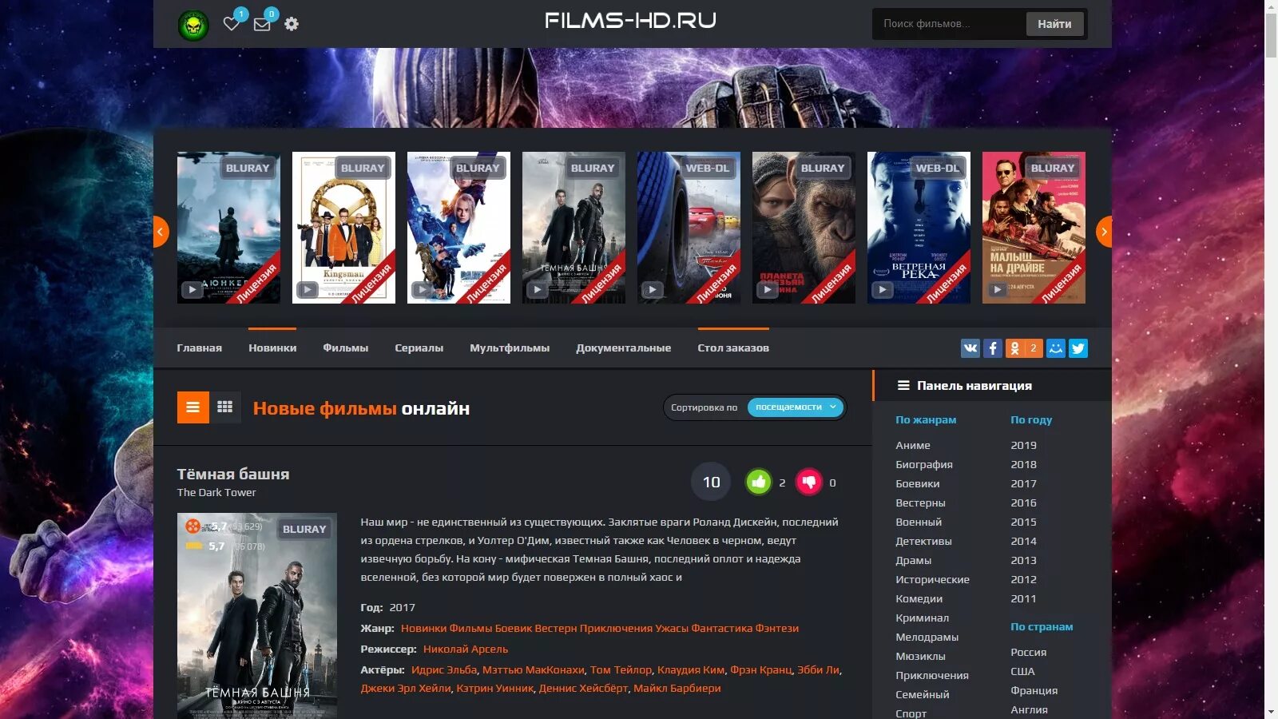The image size is (1278, 719).
Task: Open Тёмная башня movie title link
Action: point(233,474)
